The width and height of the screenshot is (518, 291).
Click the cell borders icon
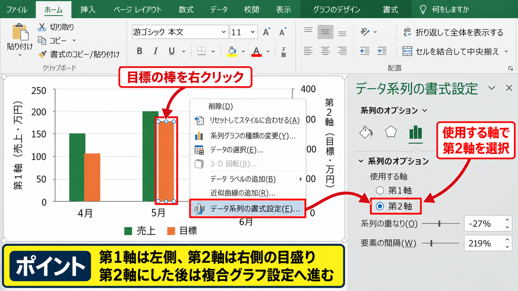(201, 51)
